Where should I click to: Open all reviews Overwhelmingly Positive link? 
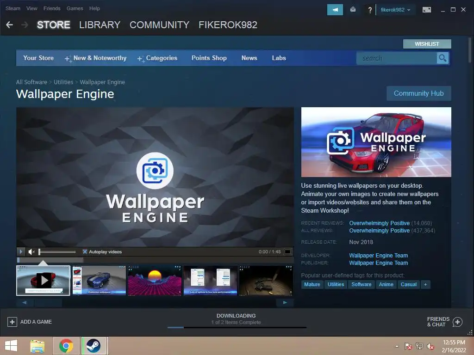coord(380,231)
